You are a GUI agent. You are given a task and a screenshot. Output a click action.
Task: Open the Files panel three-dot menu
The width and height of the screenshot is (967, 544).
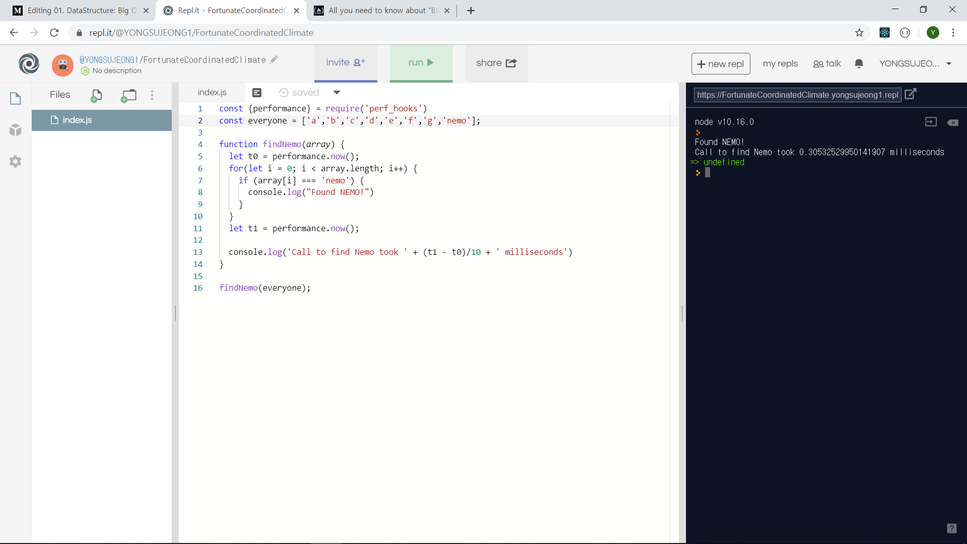(152, 95)
